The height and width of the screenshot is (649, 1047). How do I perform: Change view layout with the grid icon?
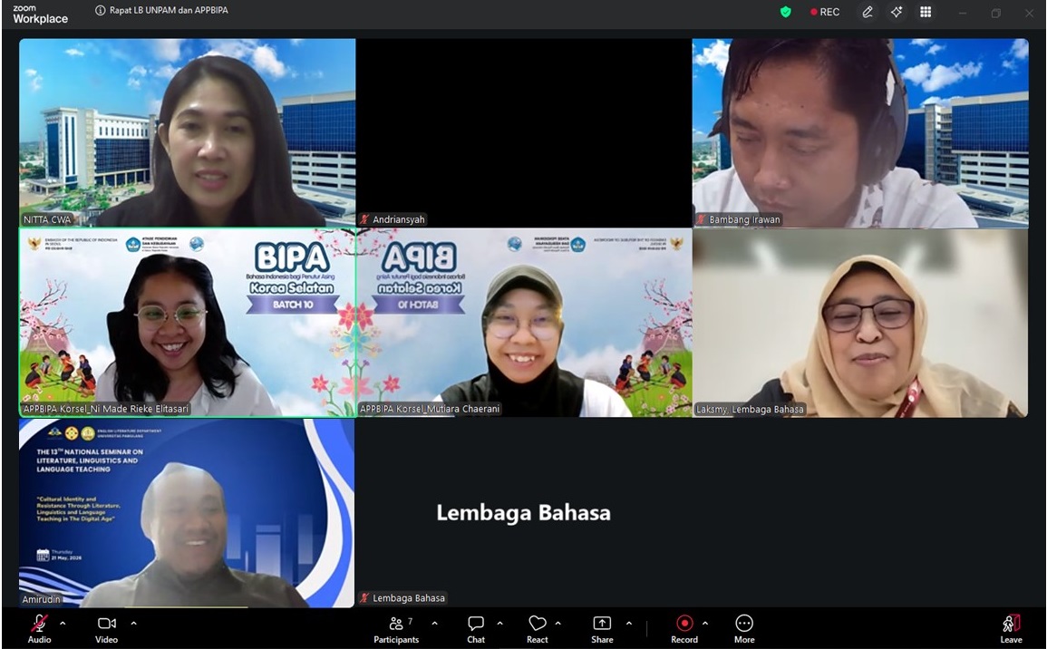pyautogui.click(x=926, y=12)
